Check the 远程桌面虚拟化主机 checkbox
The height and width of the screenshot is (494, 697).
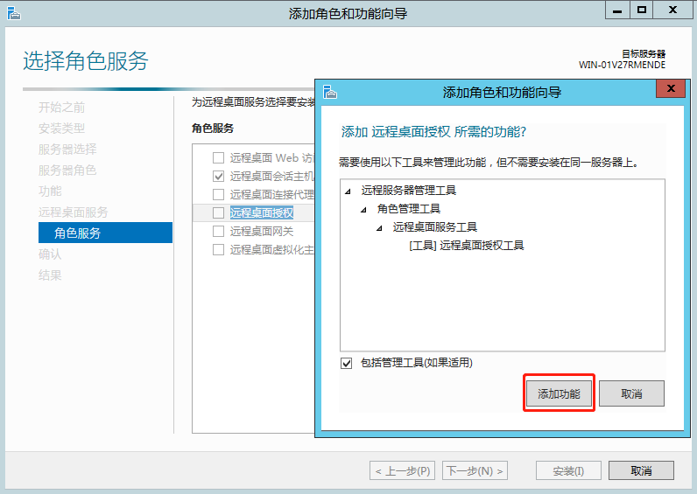coord(219,250)
